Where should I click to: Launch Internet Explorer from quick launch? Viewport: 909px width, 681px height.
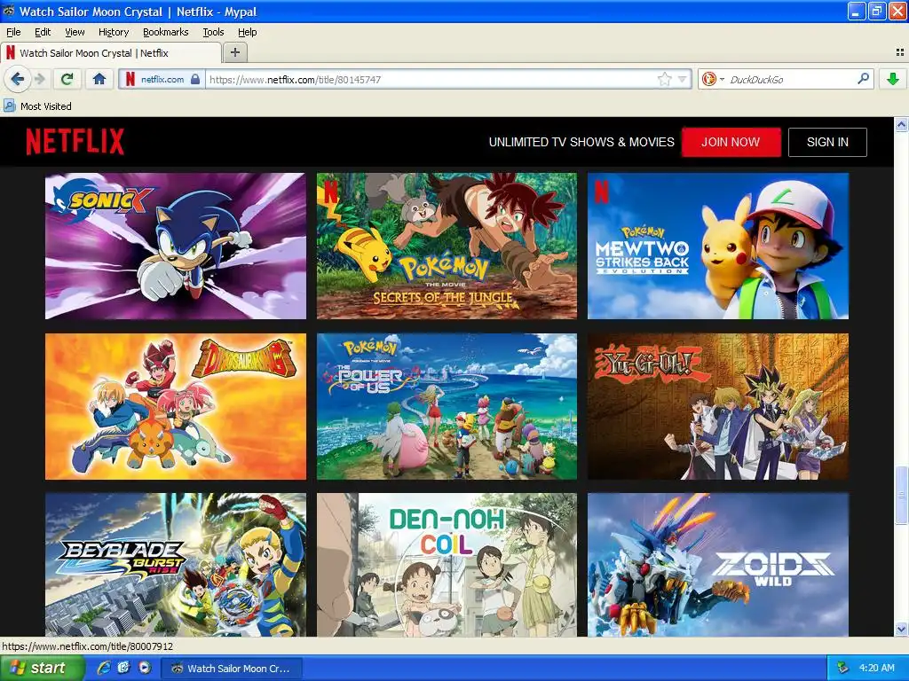(x=104, y=668)
